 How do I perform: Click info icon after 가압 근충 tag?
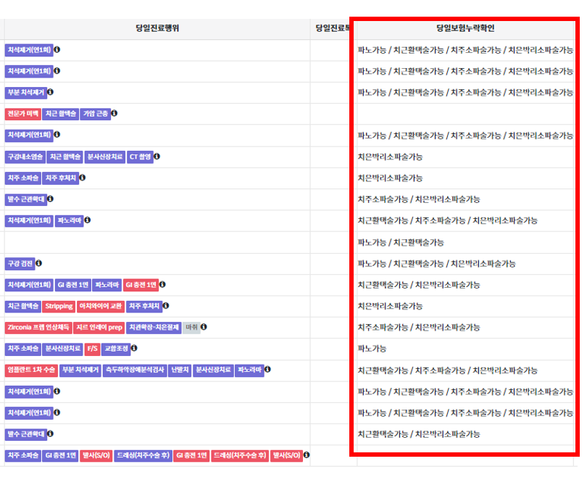click(115, 114)
